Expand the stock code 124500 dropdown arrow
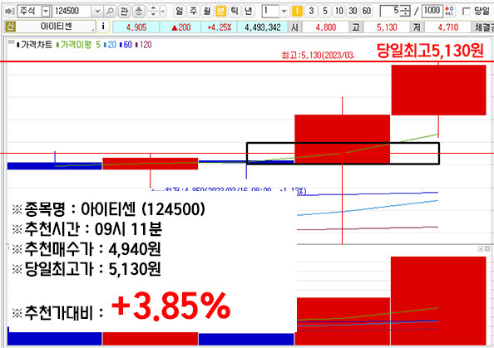 pos(97,12)
